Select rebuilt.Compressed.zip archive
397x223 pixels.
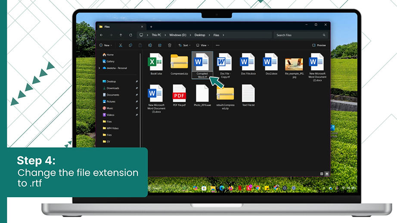click(x=225, y=97)
